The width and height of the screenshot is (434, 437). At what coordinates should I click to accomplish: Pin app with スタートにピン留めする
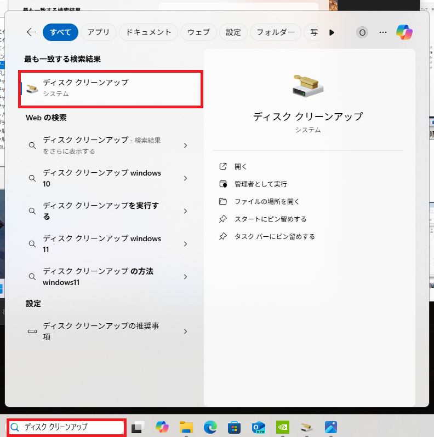pyautogui.click(x=270, y=219)
